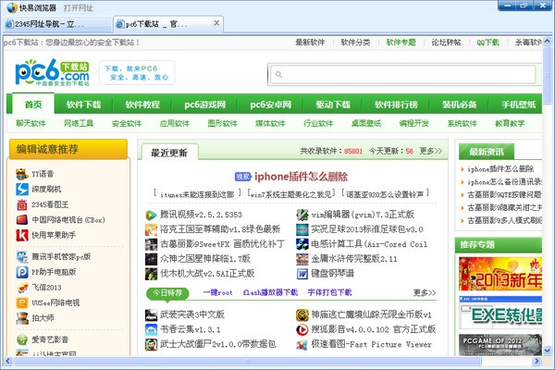Open the 安全软件 category link
This screenshot has width=555, height=370.
coord(127,123)
